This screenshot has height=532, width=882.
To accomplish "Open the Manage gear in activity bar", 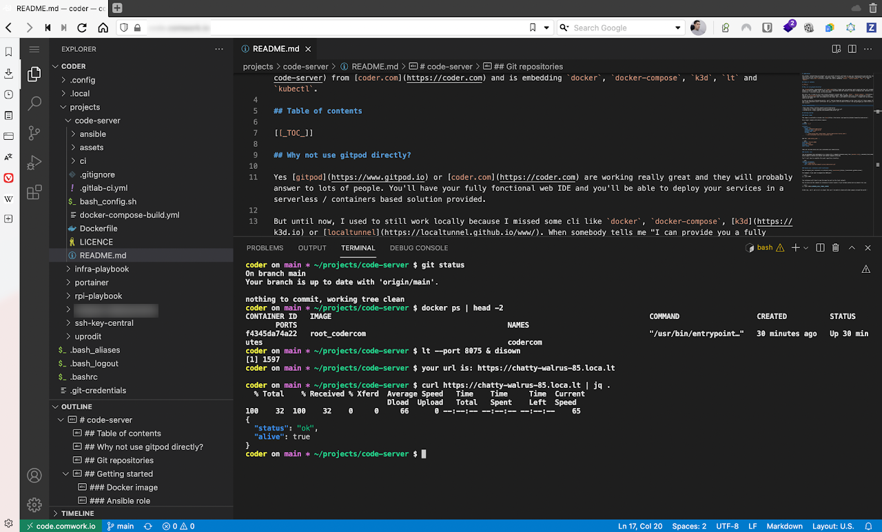I will (34, 505).
